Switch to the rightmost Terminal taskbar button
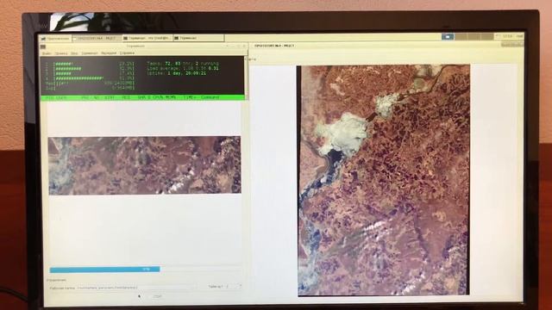The width and height of the screenshot is (552, 310). (198, 38)
